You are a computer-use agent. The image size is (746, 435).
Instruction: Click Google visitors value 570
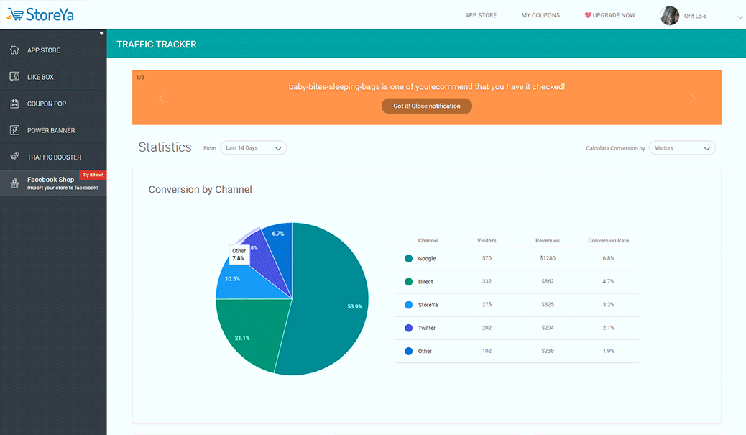tap(487, 258)
